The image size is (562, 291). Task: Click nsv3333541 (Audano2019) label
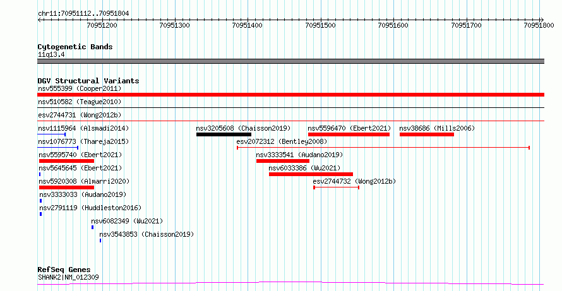point(299,155)
